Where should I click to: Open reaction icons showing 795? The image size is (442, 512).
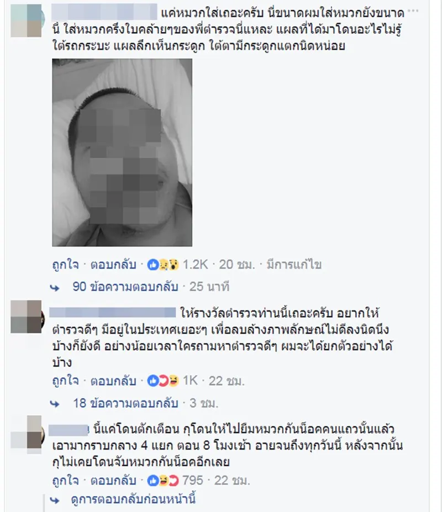(175, 481)
